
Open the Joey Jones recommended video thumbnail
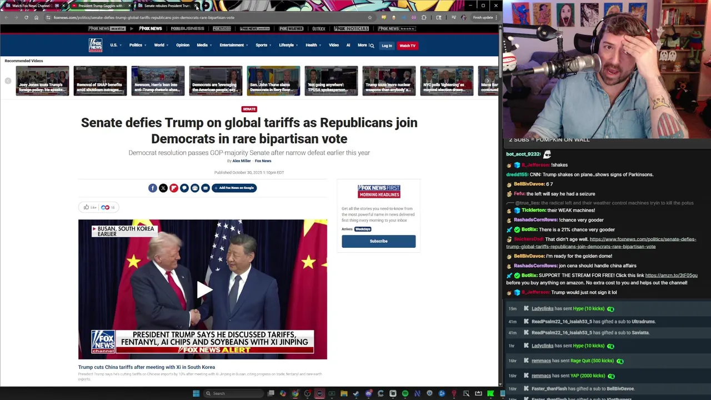pyautogui.click(x=42, y=81)
